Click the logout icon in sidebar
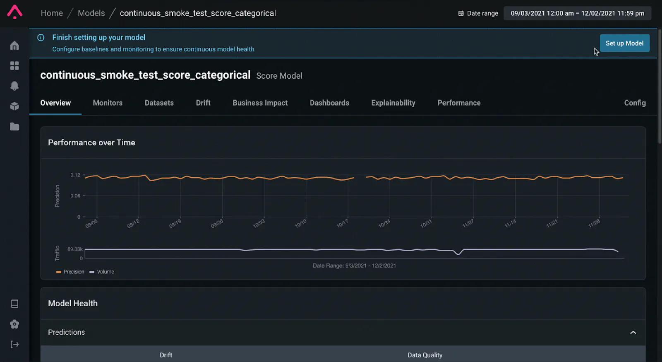 [x=14, y=344]
